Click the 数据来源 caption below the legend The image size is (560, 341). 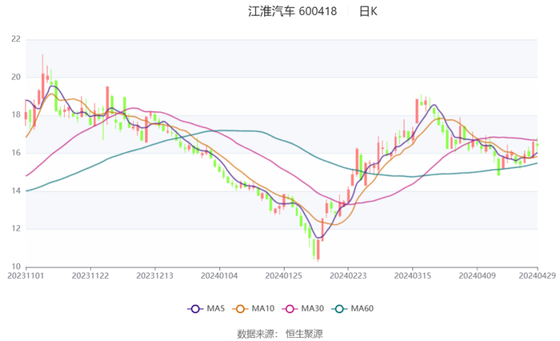pyautogui.click(x=256, y=333)
